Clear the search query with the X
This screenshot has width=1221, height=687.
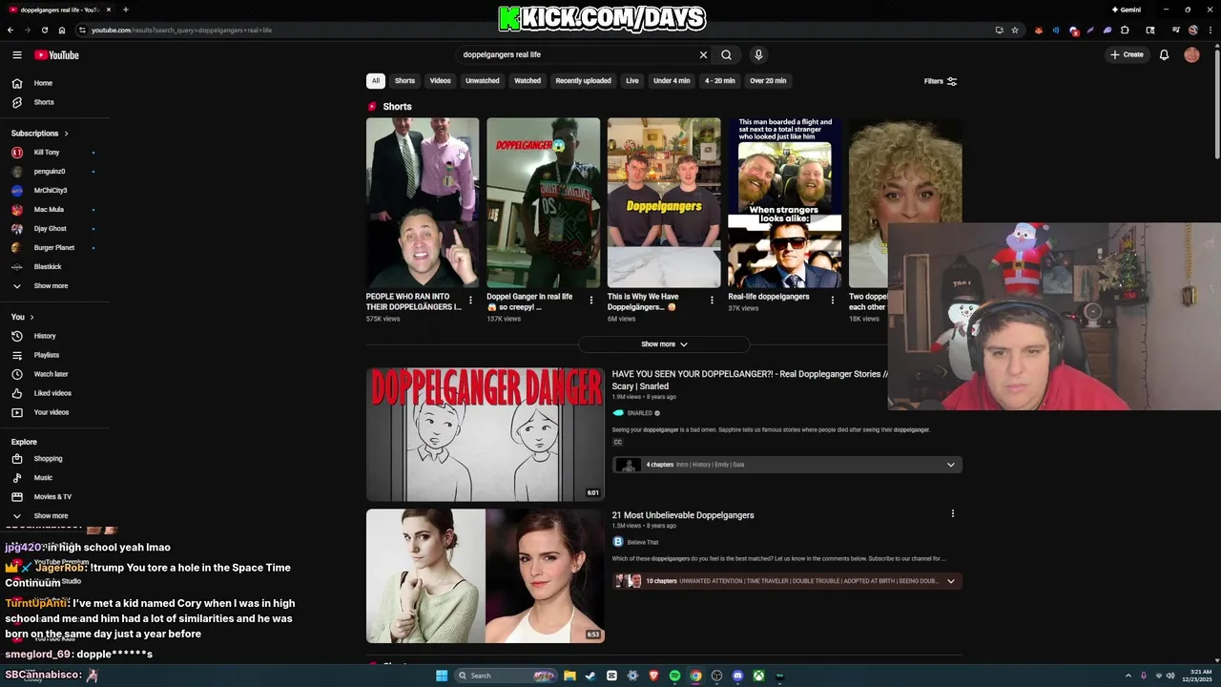[x=703, y=55]
